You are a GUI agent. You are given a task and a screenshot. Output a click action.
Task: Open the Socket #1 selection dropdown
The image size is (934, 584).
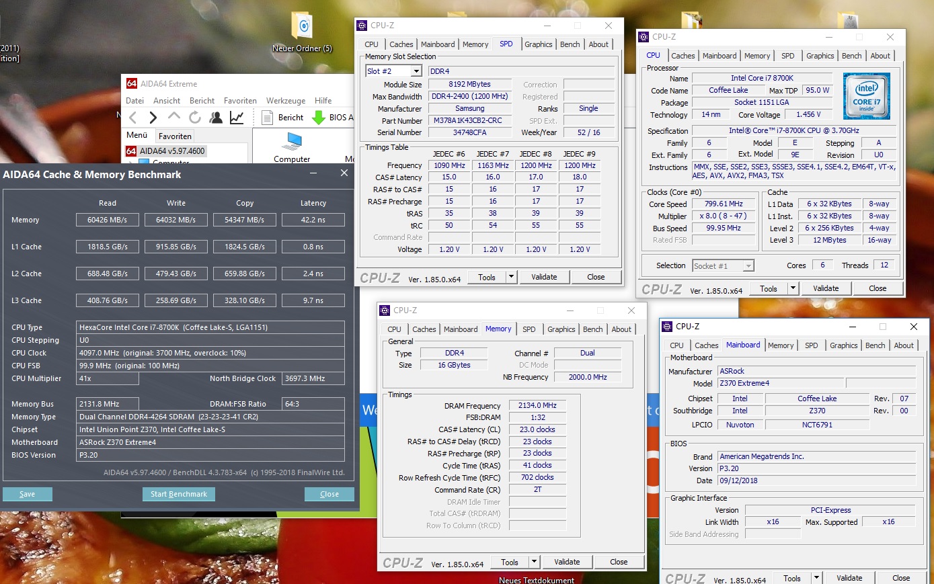[x=748, y=266]
